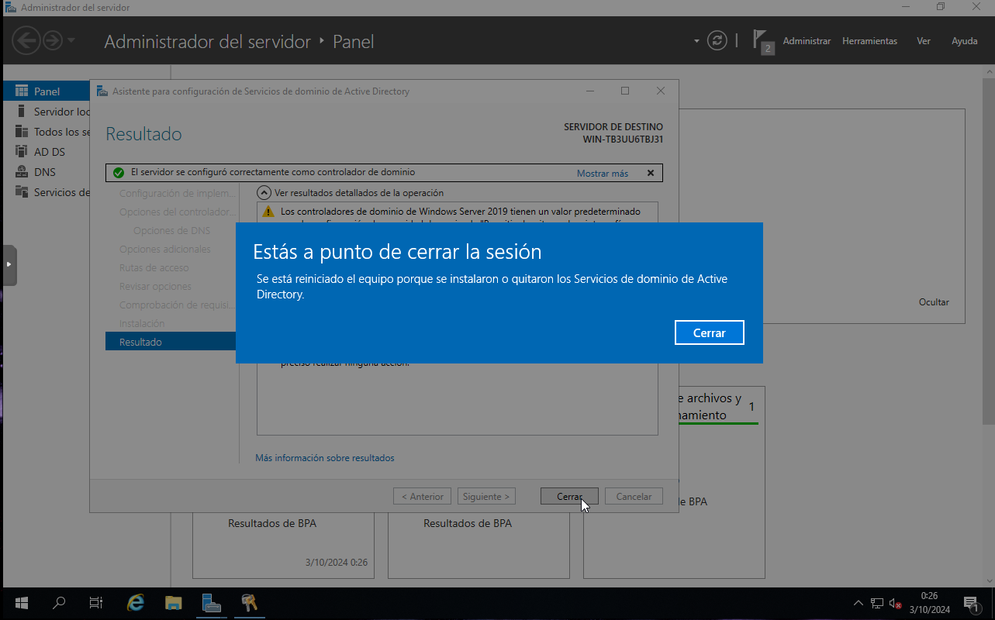The width and height of the screenshot is (995, 620).
Task: Click Cerrar at the wizard bottom
Action: coord(569,496)
